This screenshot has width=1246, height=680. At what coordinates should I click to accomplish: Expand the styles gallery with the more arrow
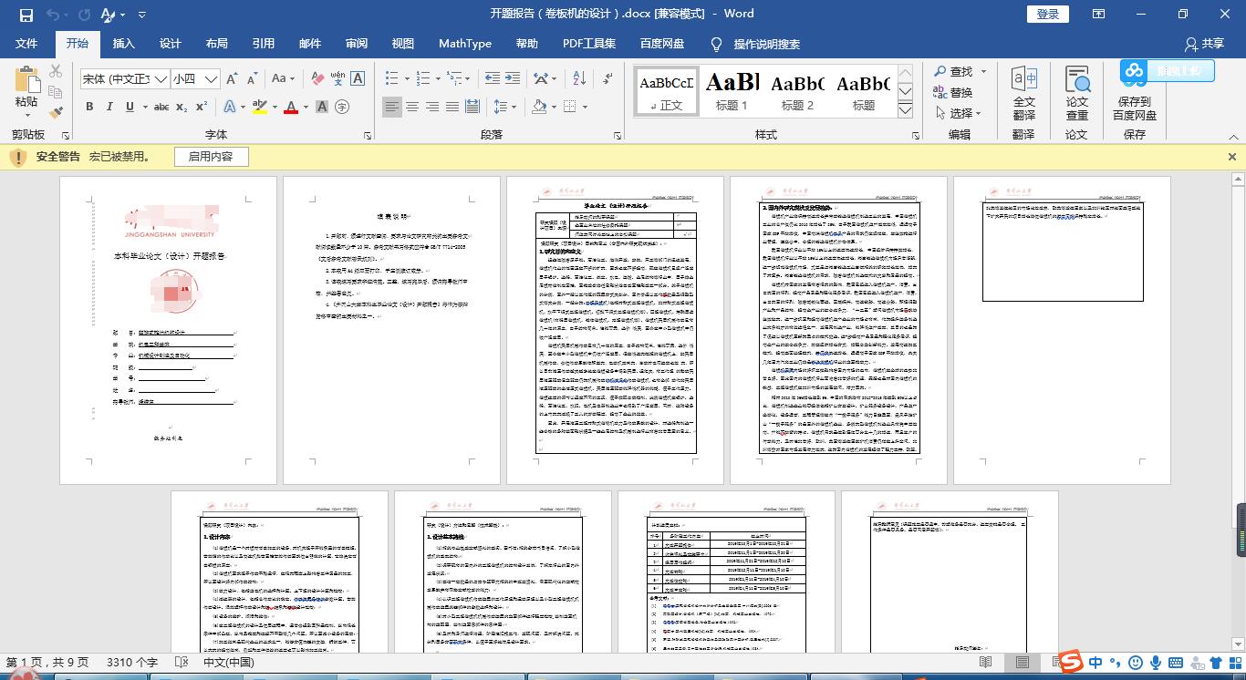click(905, 111)
